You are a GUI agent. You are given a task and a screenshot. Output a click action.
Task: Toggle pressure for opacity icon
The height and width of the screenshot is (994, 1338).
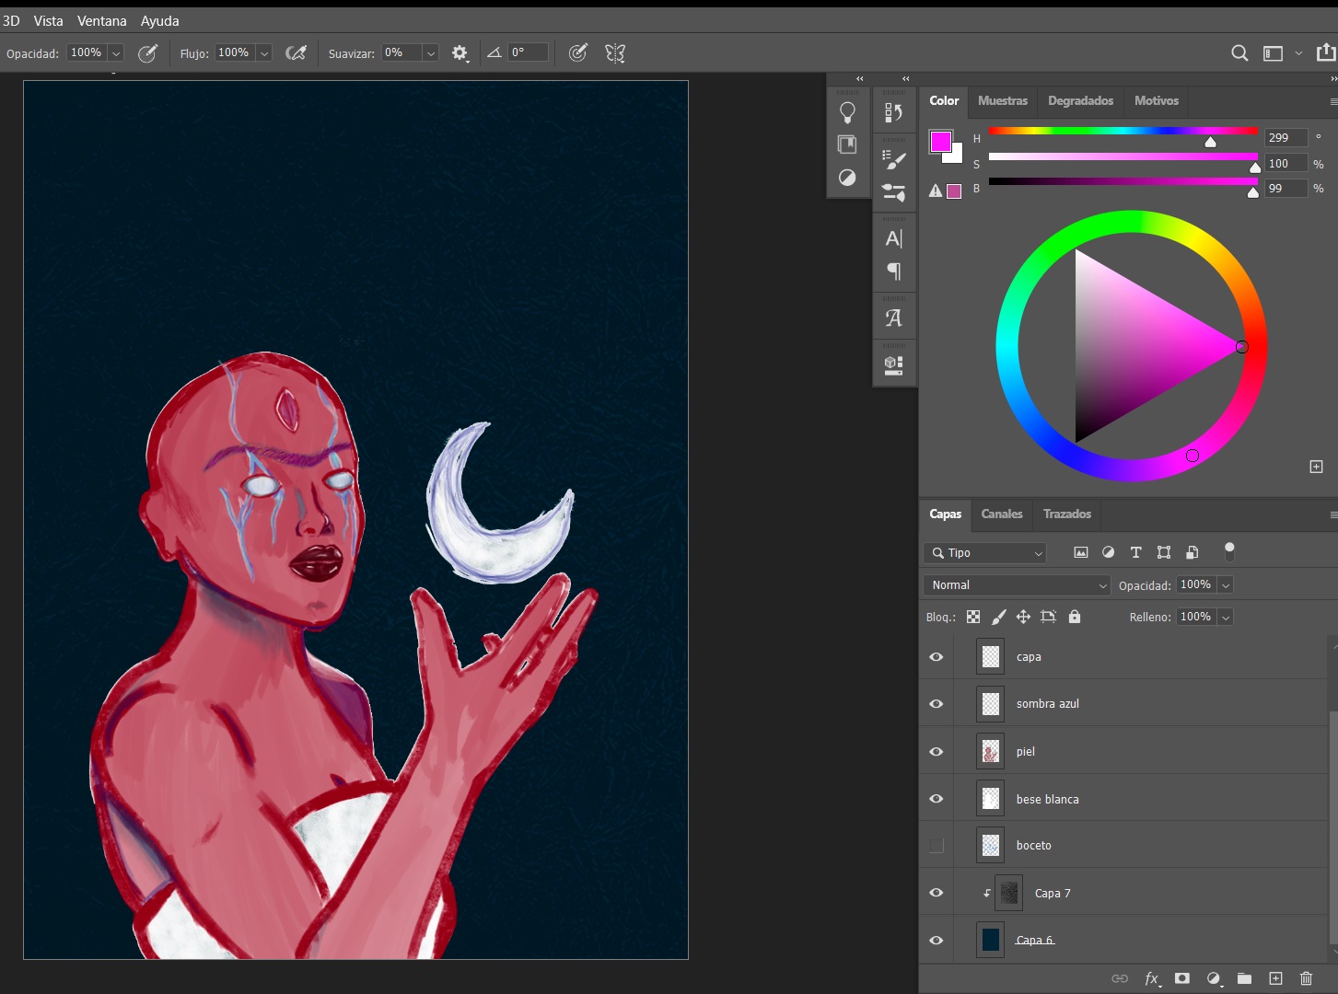pos(147,53)
